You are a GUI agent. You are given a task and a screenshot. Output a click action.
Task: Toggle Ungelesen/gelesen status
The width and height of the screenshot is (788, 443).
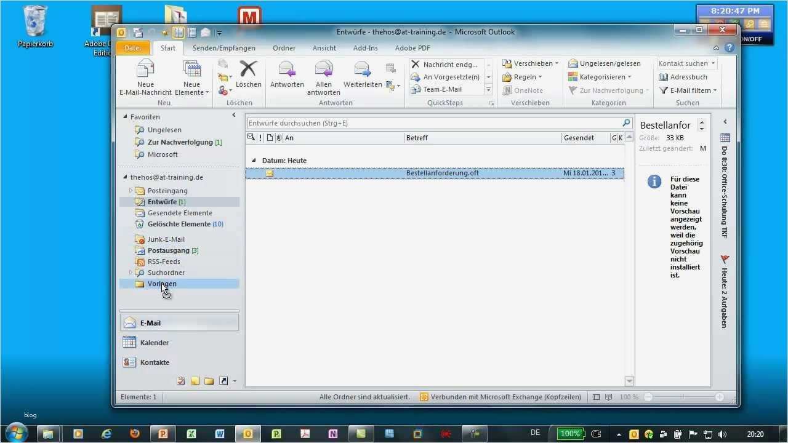605,63
